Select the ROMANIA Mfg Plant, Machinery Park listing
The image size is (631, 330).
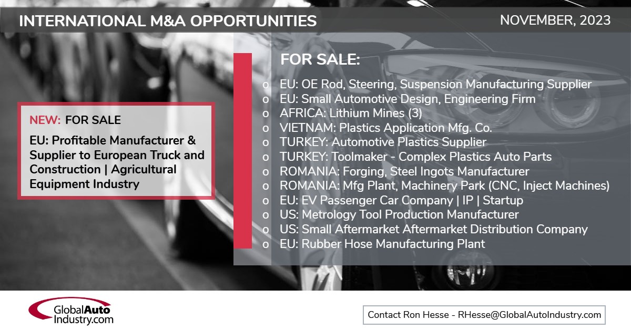pyautogui.click(x=444, y=185)
